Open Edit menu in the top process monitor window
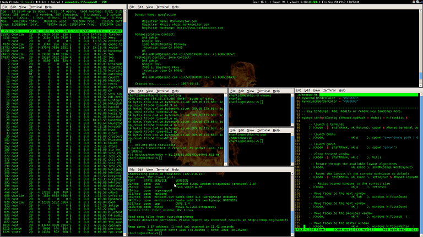Image resolution: width=423 pixels, height=237 pixels. click(x=13, y=7)
